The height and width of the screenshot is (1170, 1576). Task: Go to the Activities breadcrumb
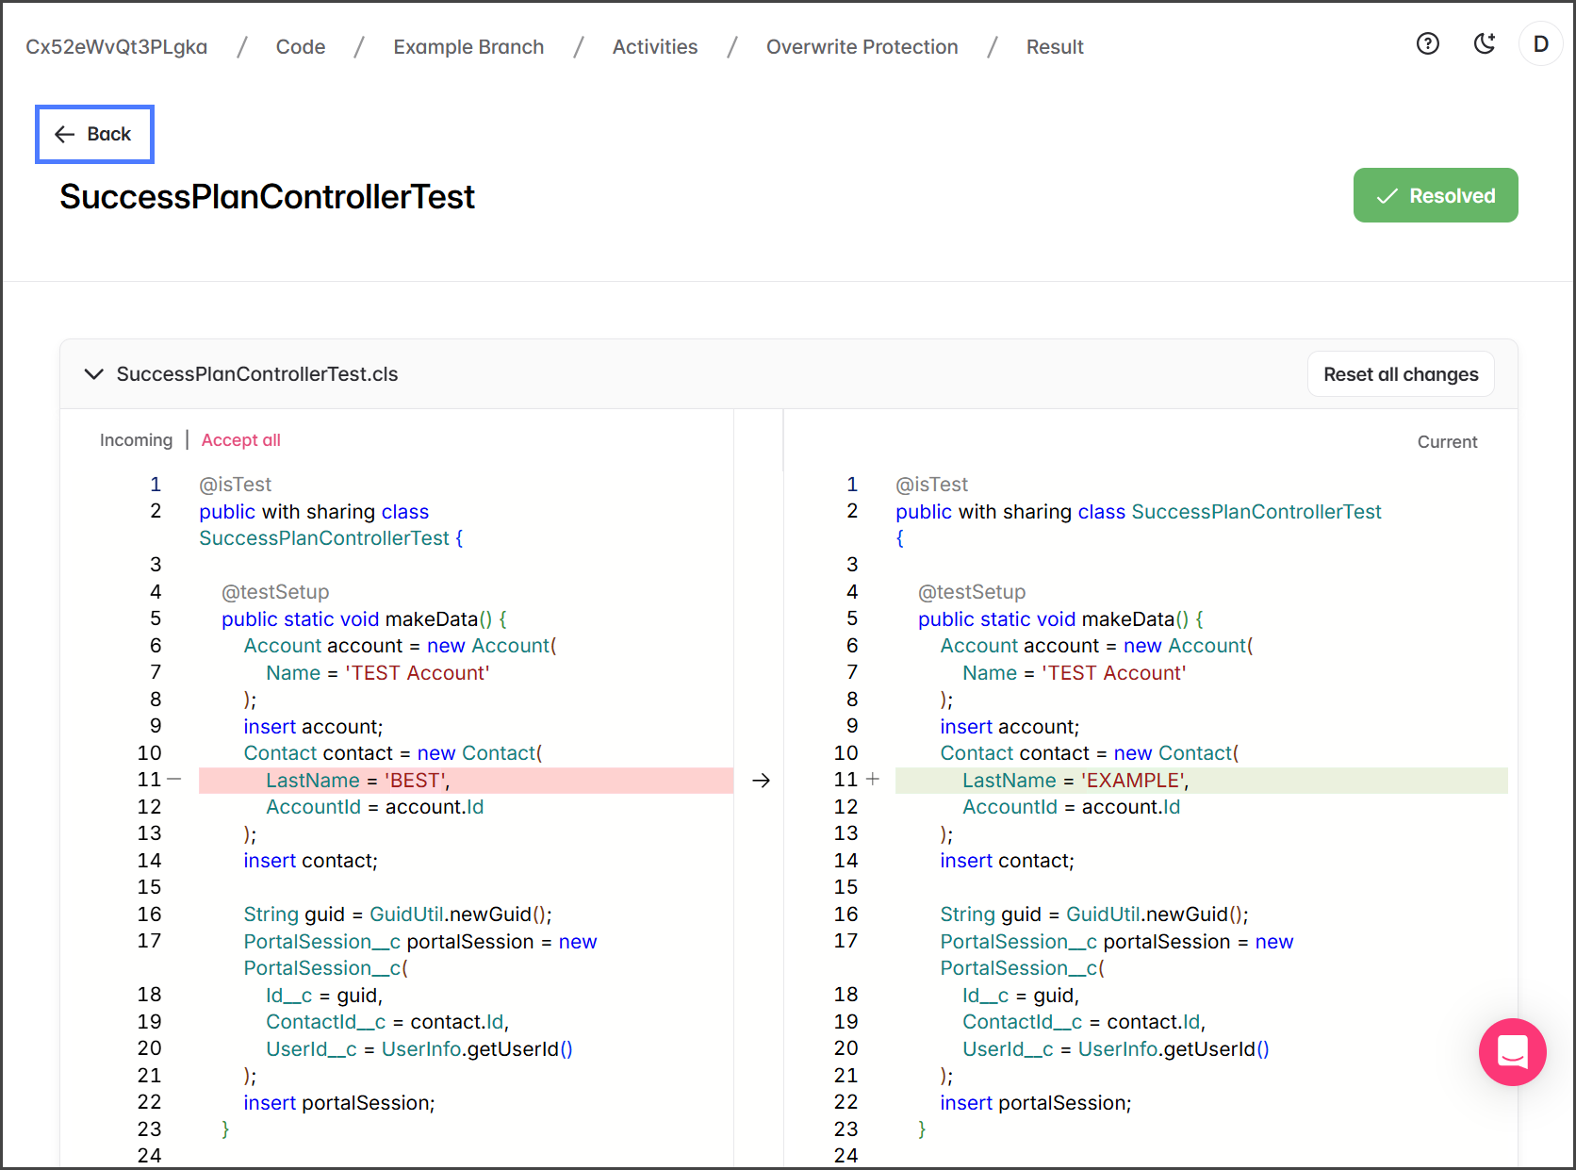[654, 47]
